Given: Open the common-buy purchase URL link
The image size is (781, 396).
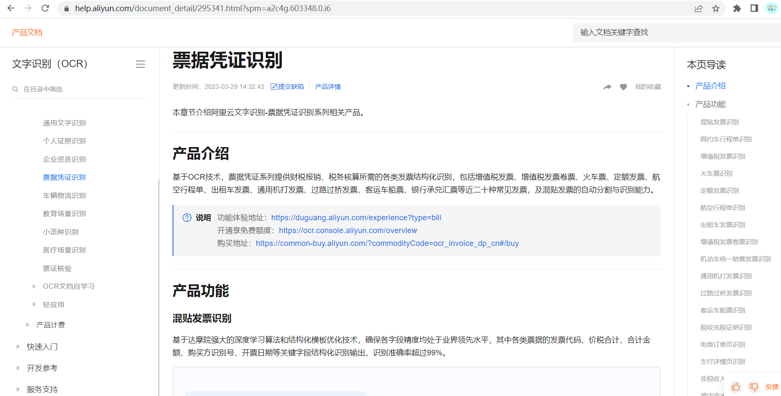Looking at the screenshot, I should coord(388,243).
